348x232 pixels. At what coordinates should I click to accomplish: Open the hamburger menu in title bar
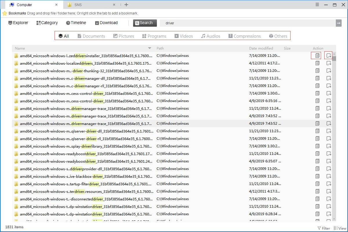(x=317, y=5)
